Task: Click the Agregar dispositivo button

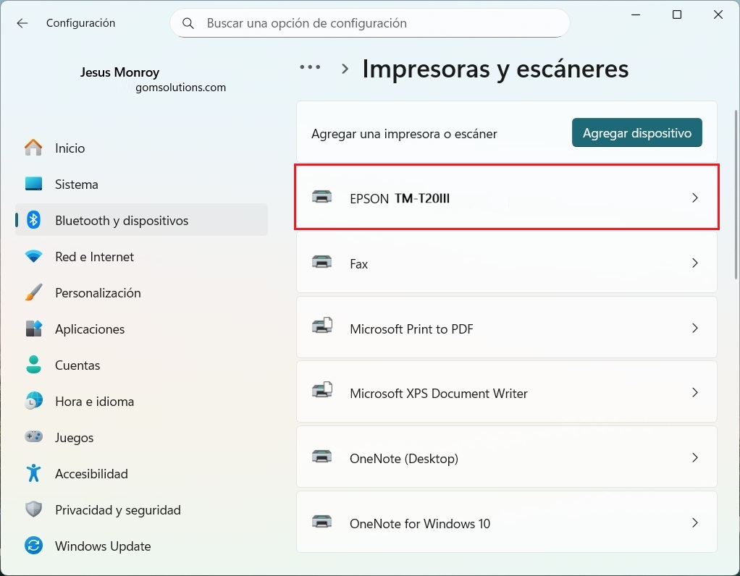Action: [x=636, y=132]
